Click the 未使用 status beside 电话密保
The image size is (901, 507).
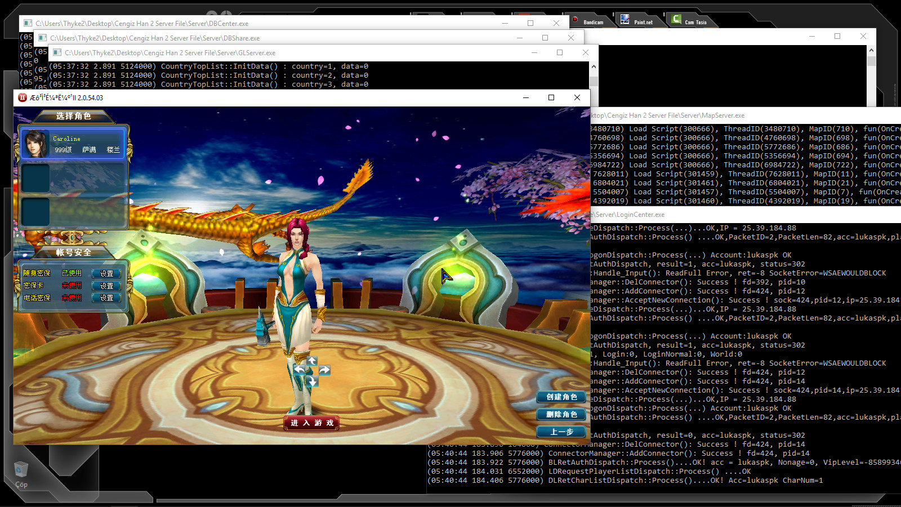(72, 297)
